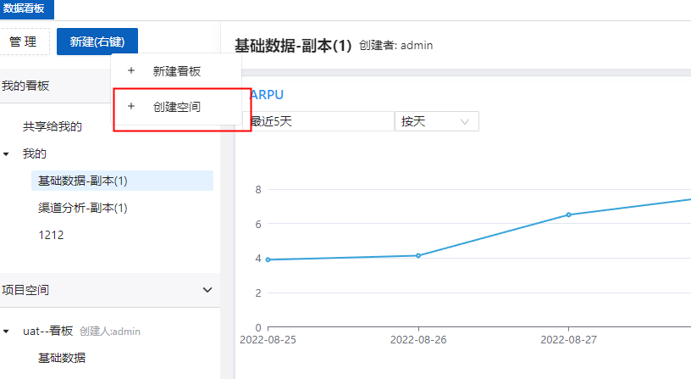691x379 pixels.
Task: Click the 项目空间 section title
Action: pyautogui.click(x=25, y=290)
